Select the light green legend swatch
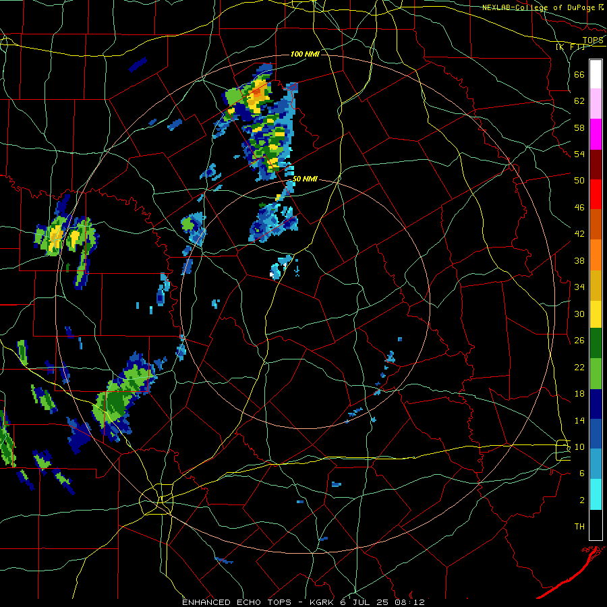The width and height of the screenshot is (607, 607). [596, 374]
